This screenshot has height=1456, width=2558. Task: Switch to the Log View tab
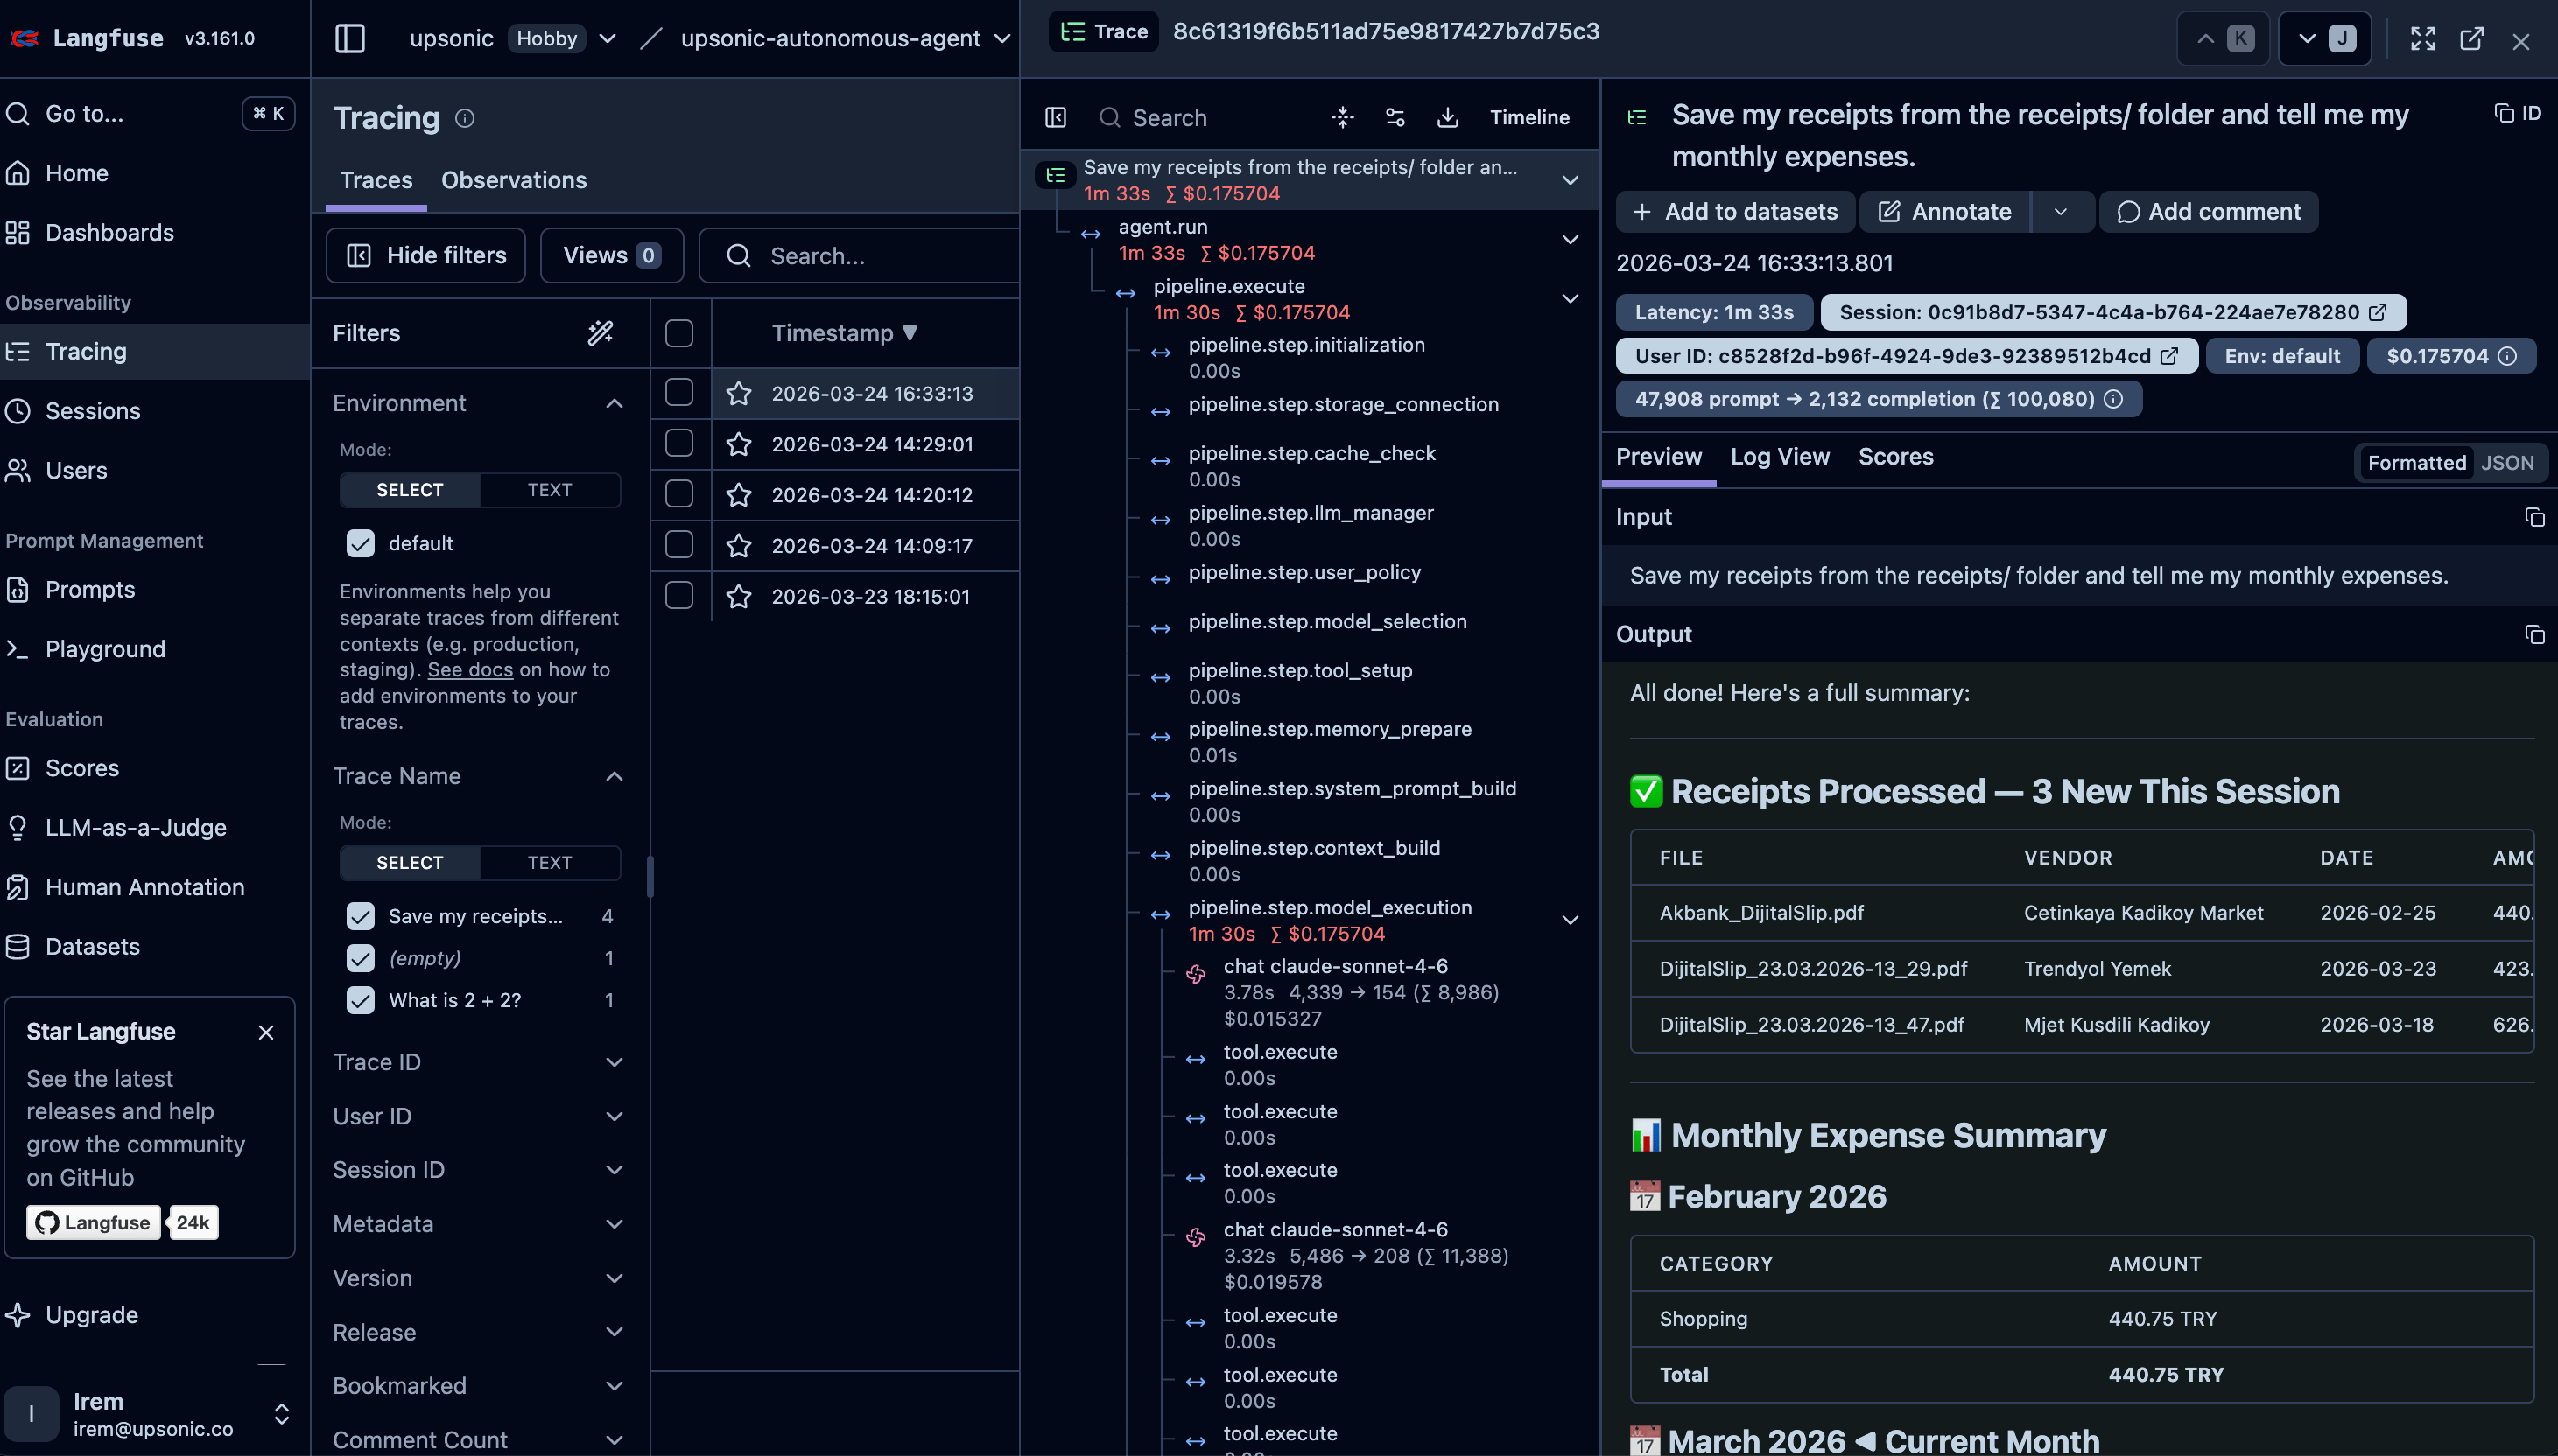(x=1780, y=457)
